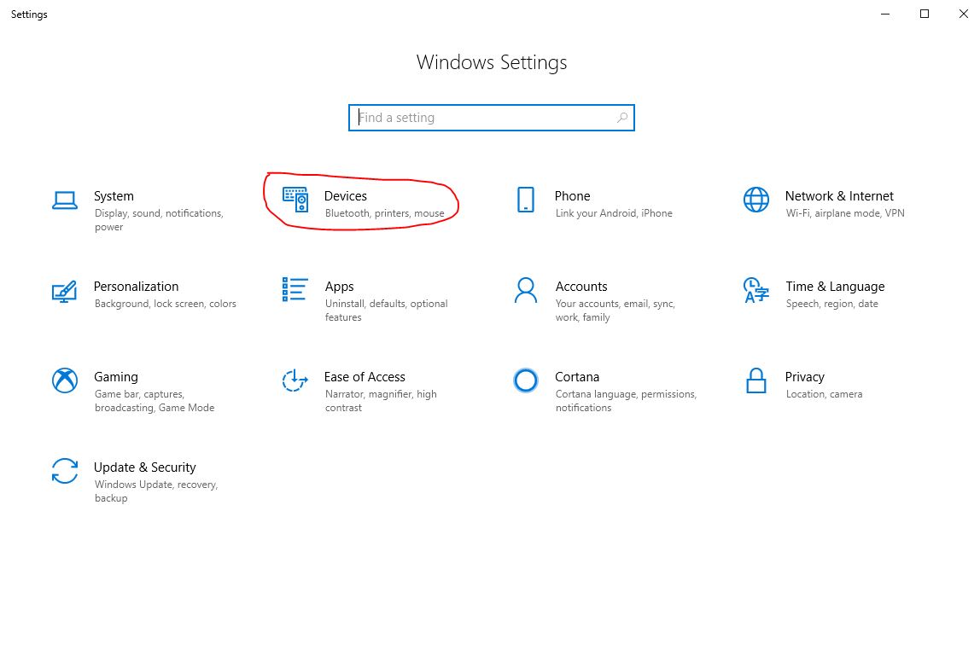The image size is (980, 656).
Task: Click the Privacy padlock icon
Action: tap(756, 380)
